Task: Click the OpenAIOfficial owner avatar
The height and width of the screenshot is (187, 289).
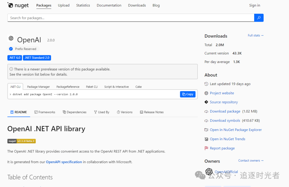Action: (209, 172)
